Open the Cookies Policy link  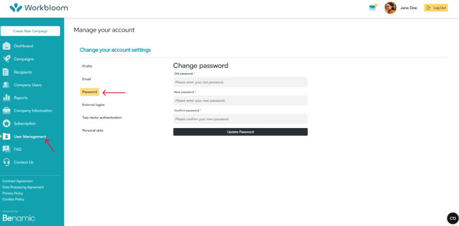[13, 200]
